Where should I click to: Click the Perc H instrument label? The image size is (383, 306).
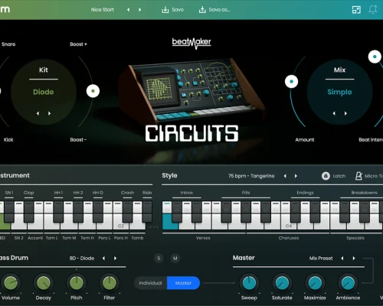(121, 238)
